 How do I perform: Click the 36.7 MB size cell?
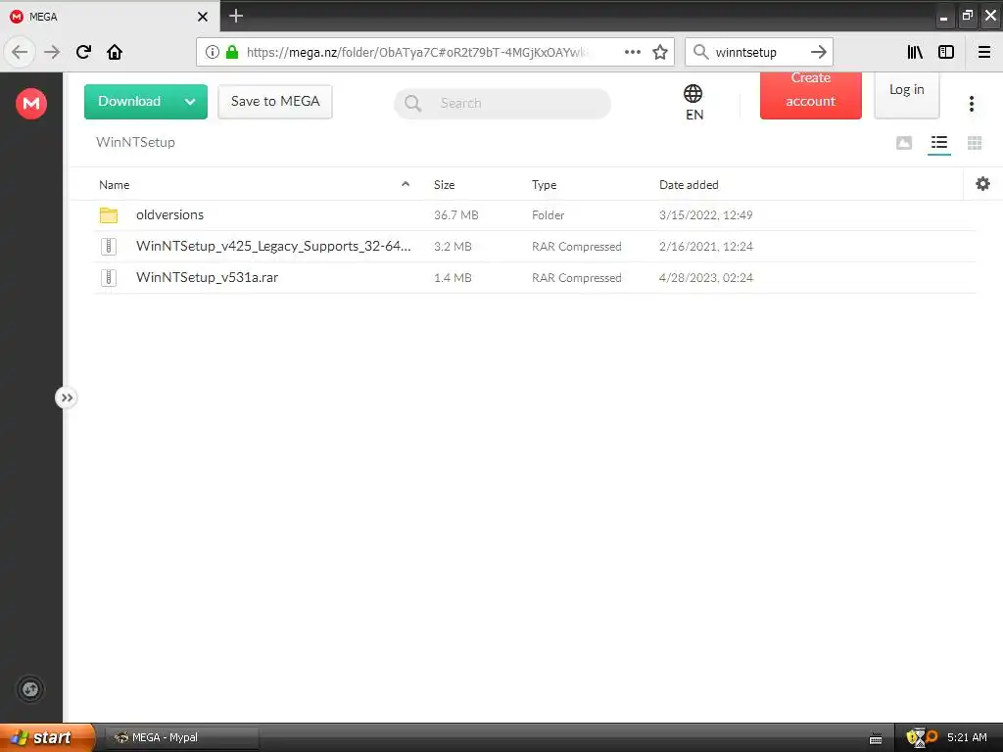click(x=456, y=215)
